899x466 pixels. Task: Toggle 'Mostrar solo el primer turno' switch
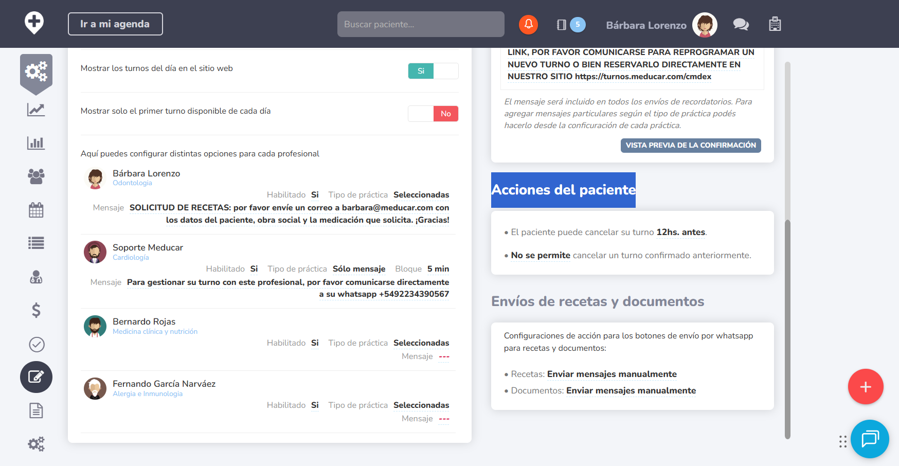pyautogui.click(x=433, y=114)
